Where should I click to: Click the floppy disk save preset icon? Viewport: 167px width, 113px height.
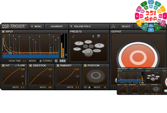pos(99,36)
